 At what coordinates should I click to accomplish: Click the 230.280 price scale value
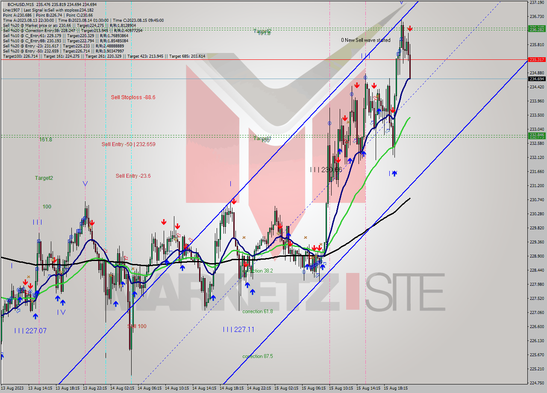[536, 214]
